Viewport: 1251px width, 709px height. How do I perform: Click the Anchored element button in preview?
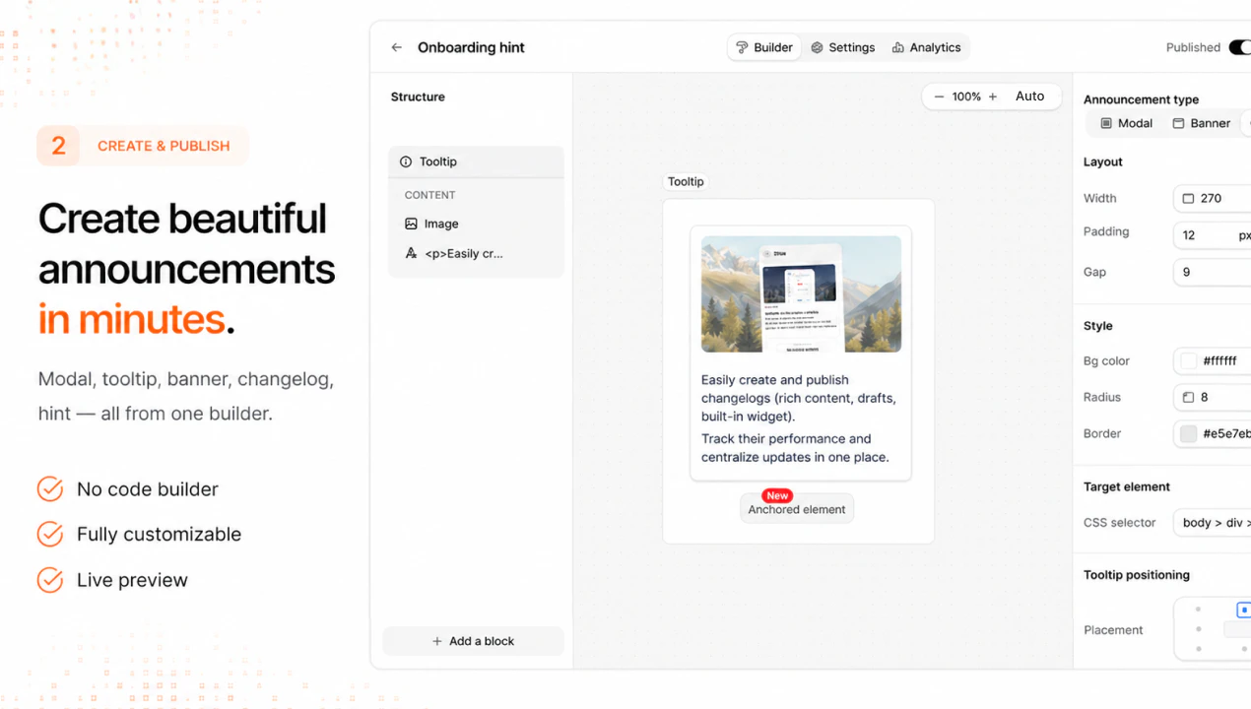[x=797, y=509]
